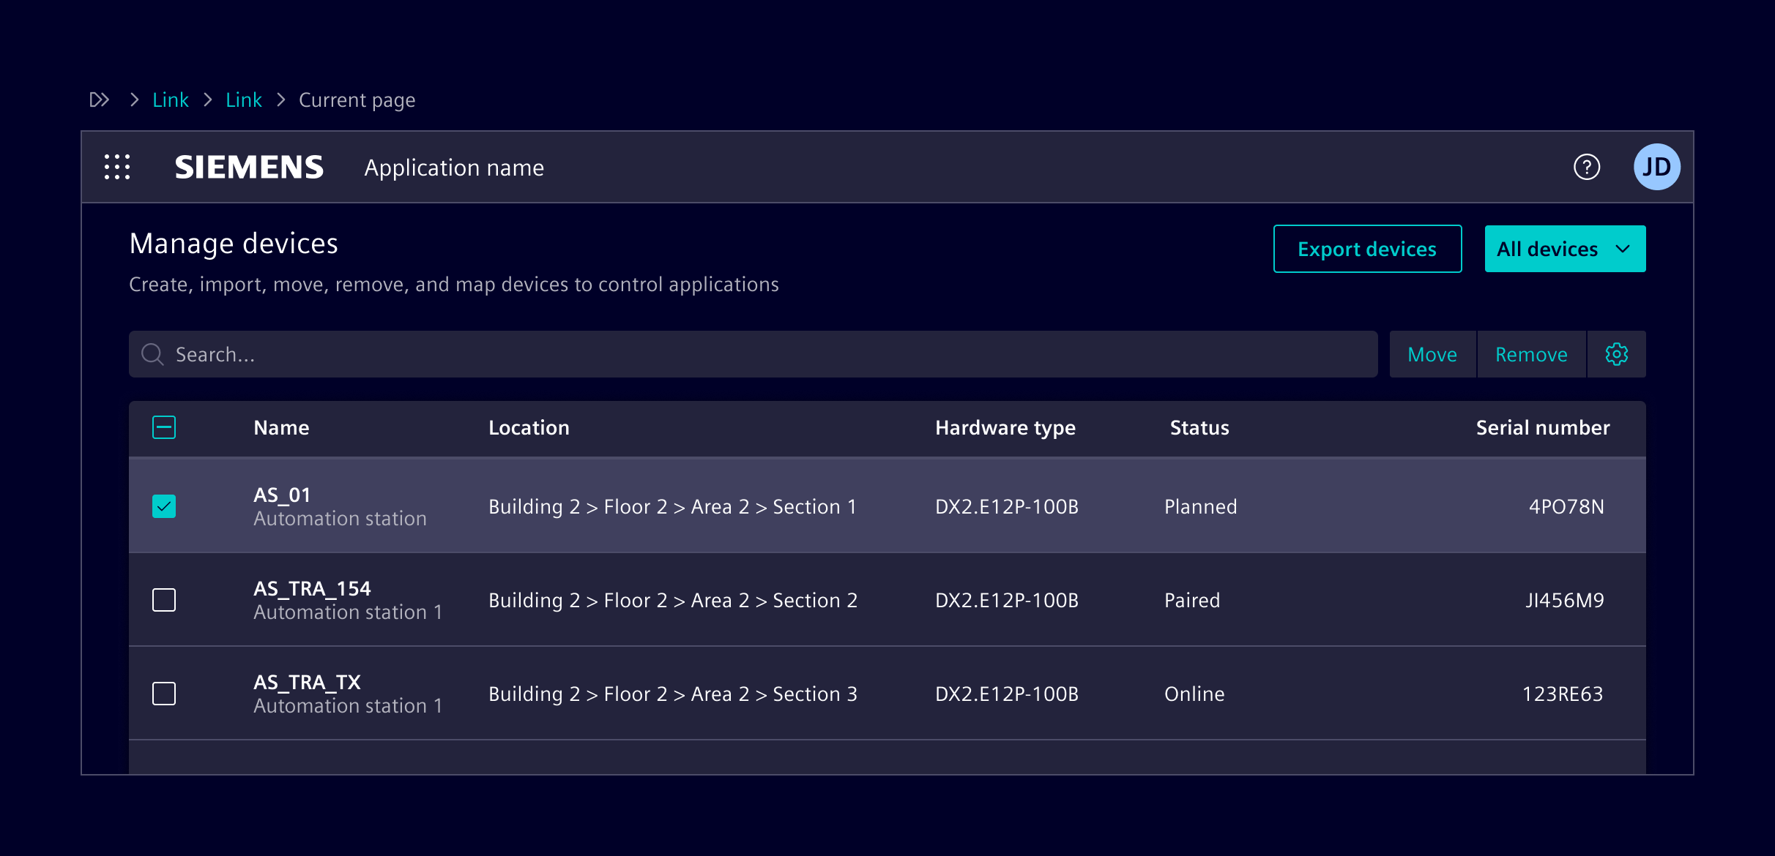This screenshot has height=856, width=1775.
Task: Click the help question mark icon
Action: (1586, 167)
